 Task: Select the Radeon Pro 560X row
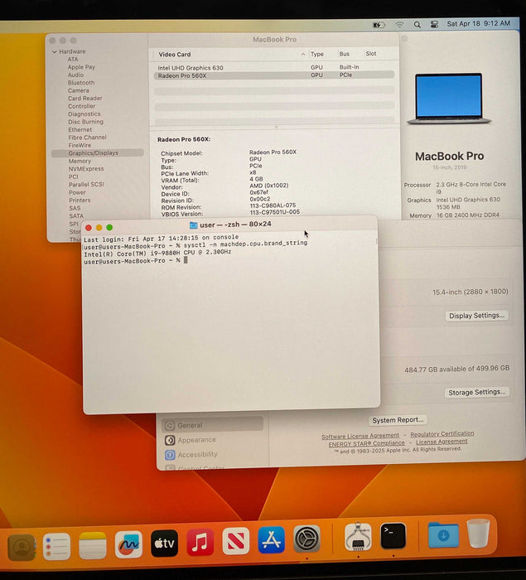pyautogui.click(x=273, y=75)
